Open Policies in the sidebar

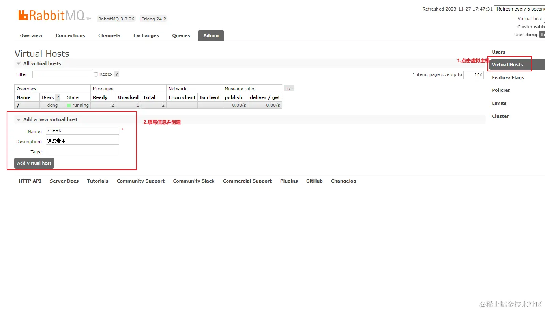pos(501,90)
